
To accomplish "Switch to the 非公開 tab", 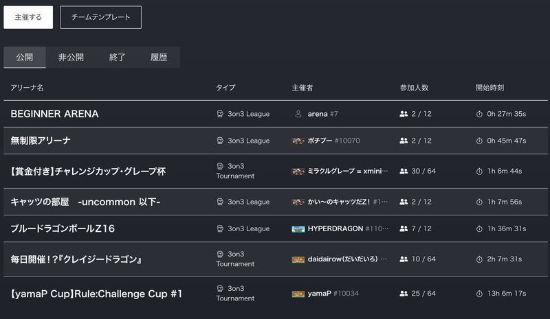I will (x=71, y=58).
